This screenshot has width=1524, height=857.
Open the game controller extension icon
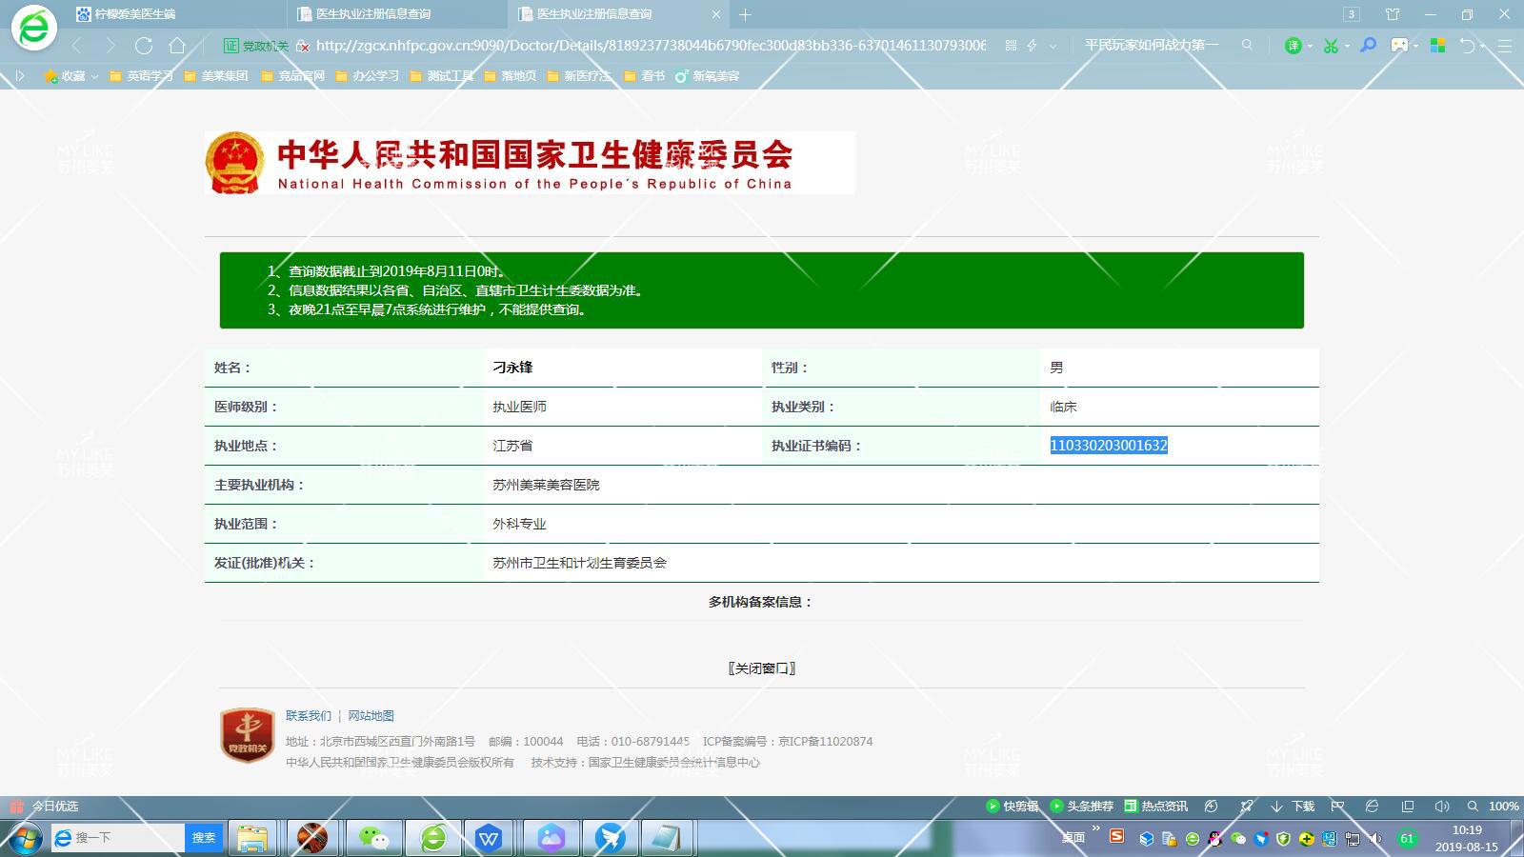tap(1399, 46)
